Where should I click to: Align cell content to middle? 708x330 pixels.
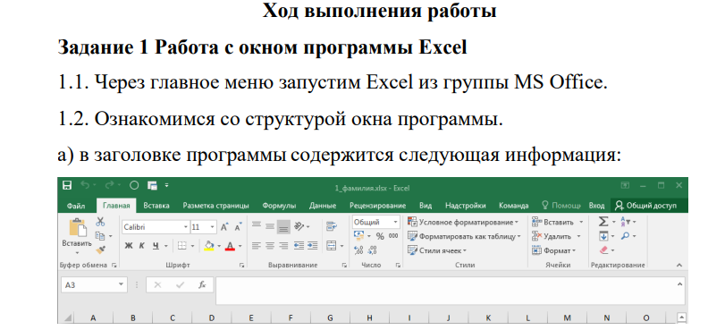point(270,225)
